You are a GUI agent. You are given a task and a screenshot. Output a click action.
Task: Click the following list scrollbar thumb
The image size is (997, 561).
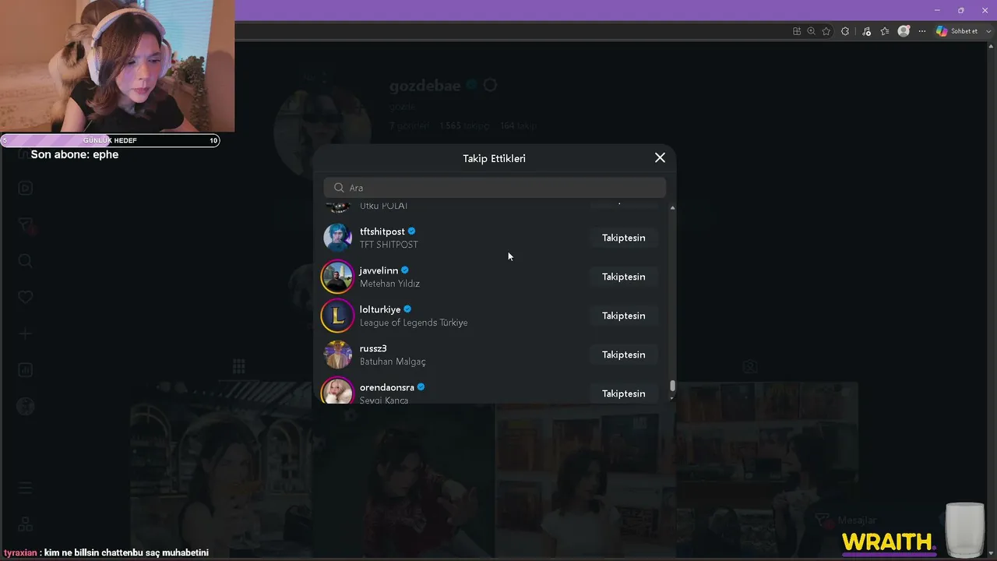tap(672, 386)
